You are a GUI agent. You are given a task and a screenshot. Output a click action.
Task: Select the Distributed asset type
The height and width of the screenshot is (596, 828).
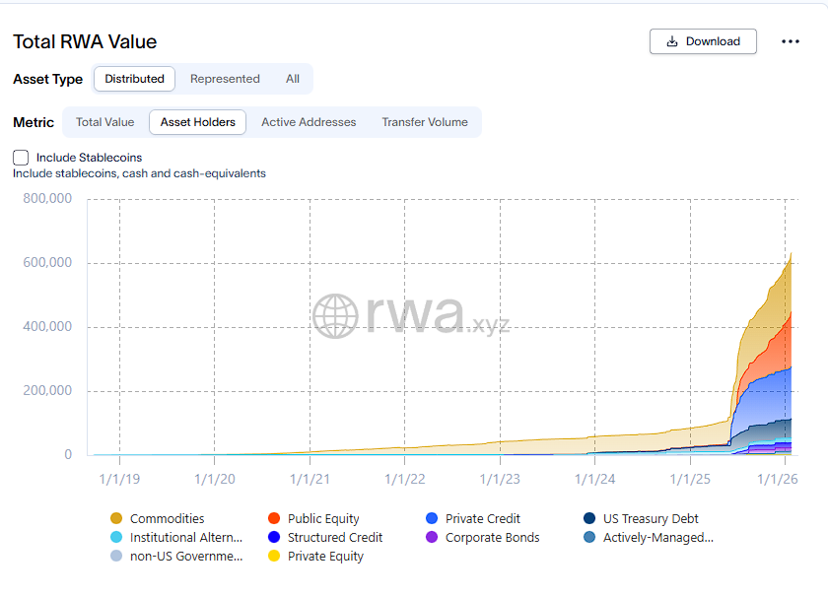click(x=135, y=79)
